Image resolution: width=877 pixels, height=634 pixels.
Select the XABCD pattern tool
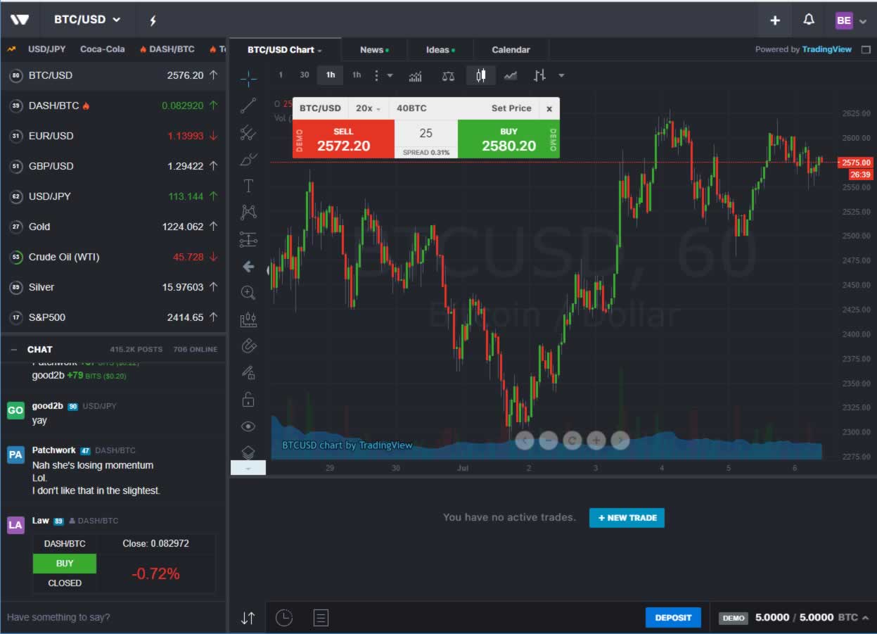[x=248, y=212]
